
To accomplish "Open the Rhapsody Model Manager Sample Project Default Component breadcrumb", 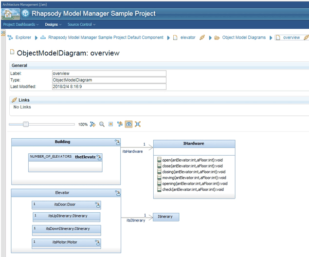I will point(106,37).
